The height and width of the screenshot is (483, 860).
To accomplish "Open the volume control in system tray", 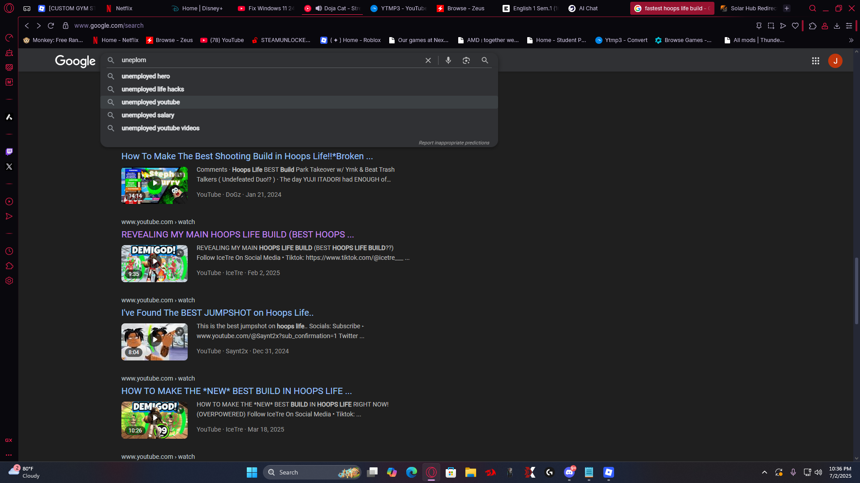I will point(818,472).
